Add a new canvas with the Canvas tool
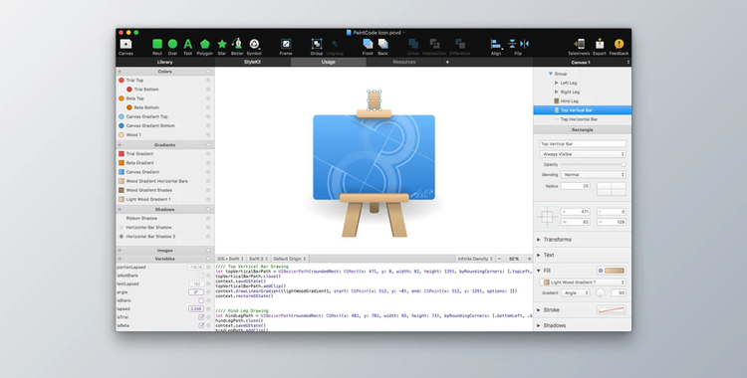747x378 pixels. (x=125, y=47)
